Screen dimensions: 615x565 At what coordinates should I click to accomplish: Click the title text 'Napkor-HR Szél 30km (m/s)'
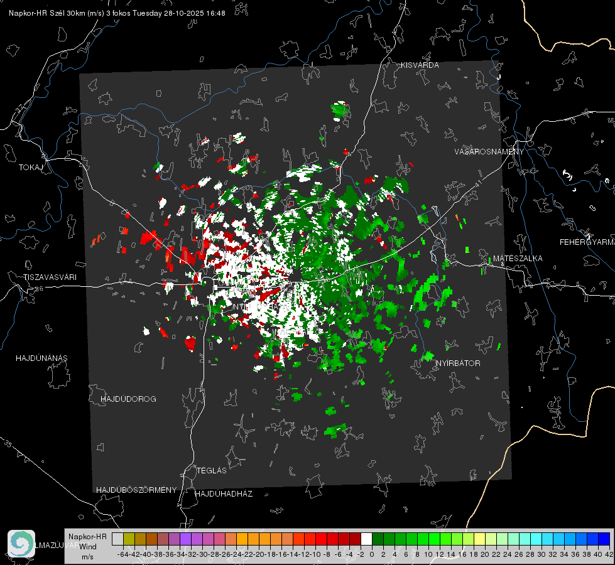click(57, 13)
